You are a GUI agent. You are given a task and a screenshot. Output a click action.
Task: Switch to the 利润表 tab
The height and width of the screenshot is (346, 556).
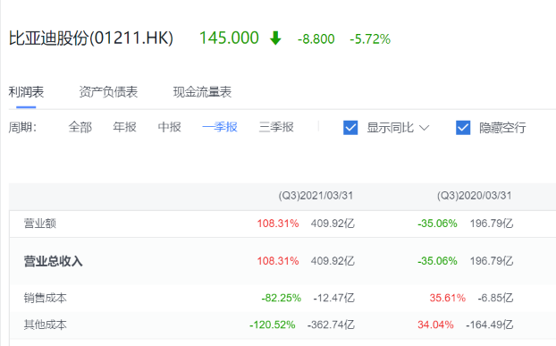(x=26, y=92)
